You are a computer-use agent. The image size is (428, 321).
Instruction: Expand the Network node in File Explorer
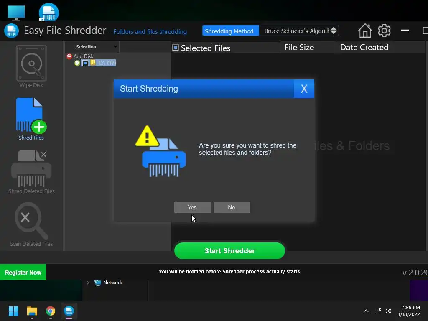tap(88, 283)
